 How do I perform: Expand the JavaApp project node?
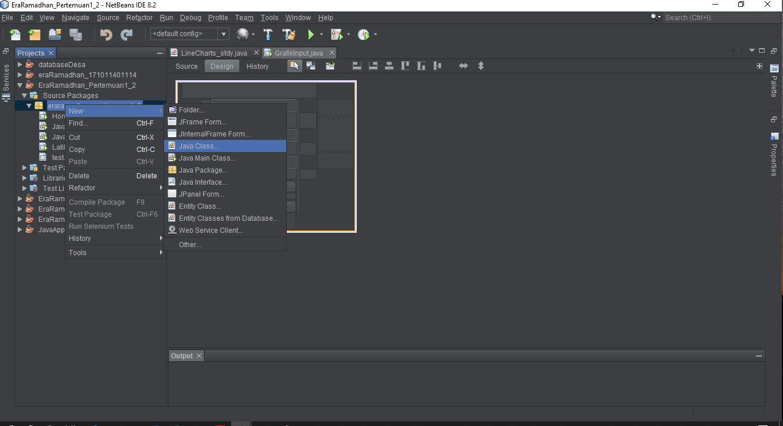(x=20, y=229)
